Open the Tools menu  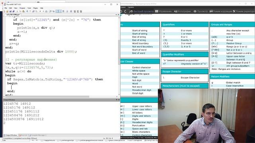(29, 8)
